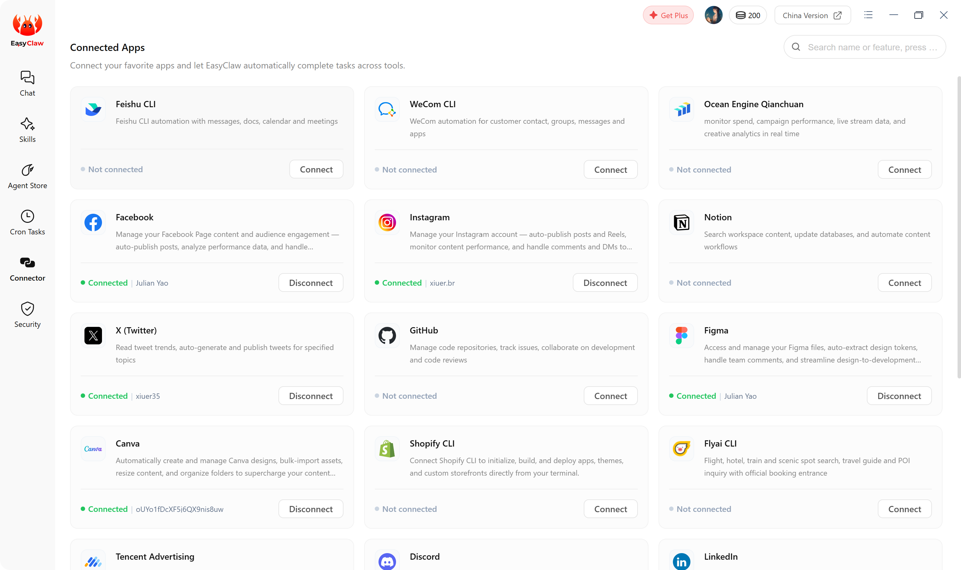The width and height of the screenshot is (961, 570).
Task: Connect the Shopify CLI app
Action: 610,509
